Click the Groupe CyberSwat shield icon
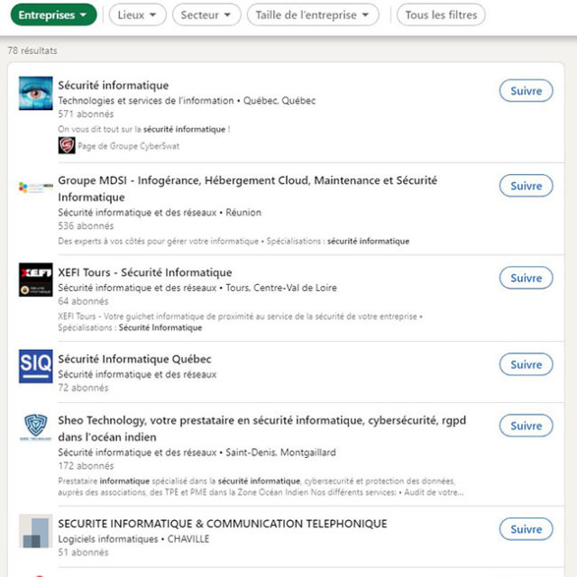Image resolution: width=577 pixels, height=577 pixels. (67, 145)
